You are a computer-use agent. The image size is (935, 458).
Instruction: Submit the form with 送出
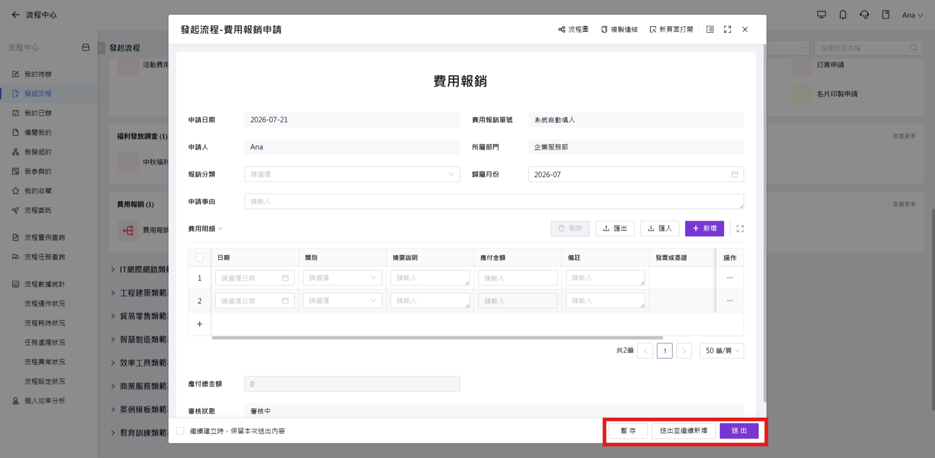739,431
